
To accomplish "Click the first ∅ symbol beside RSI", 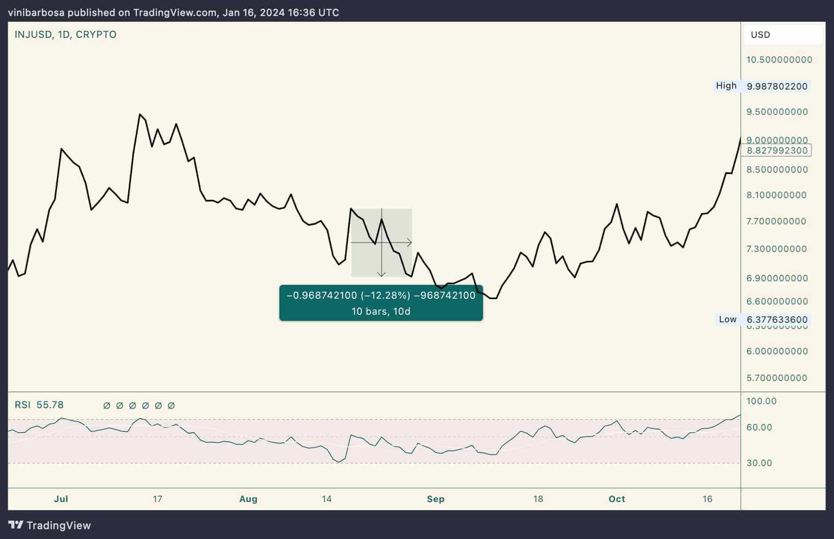I will point(107,405).
